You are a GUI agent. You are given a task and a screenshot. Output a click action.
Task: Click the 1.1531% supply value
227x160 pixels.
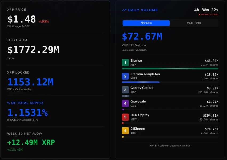coord(27,113)
